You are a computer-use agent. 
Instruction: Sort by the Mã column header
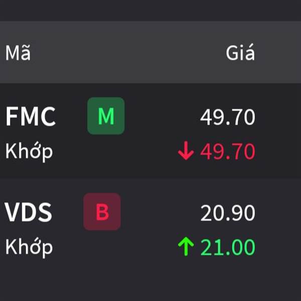pos(18,53)
